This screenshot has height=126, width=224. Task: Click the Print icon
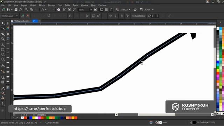point(21,10)
